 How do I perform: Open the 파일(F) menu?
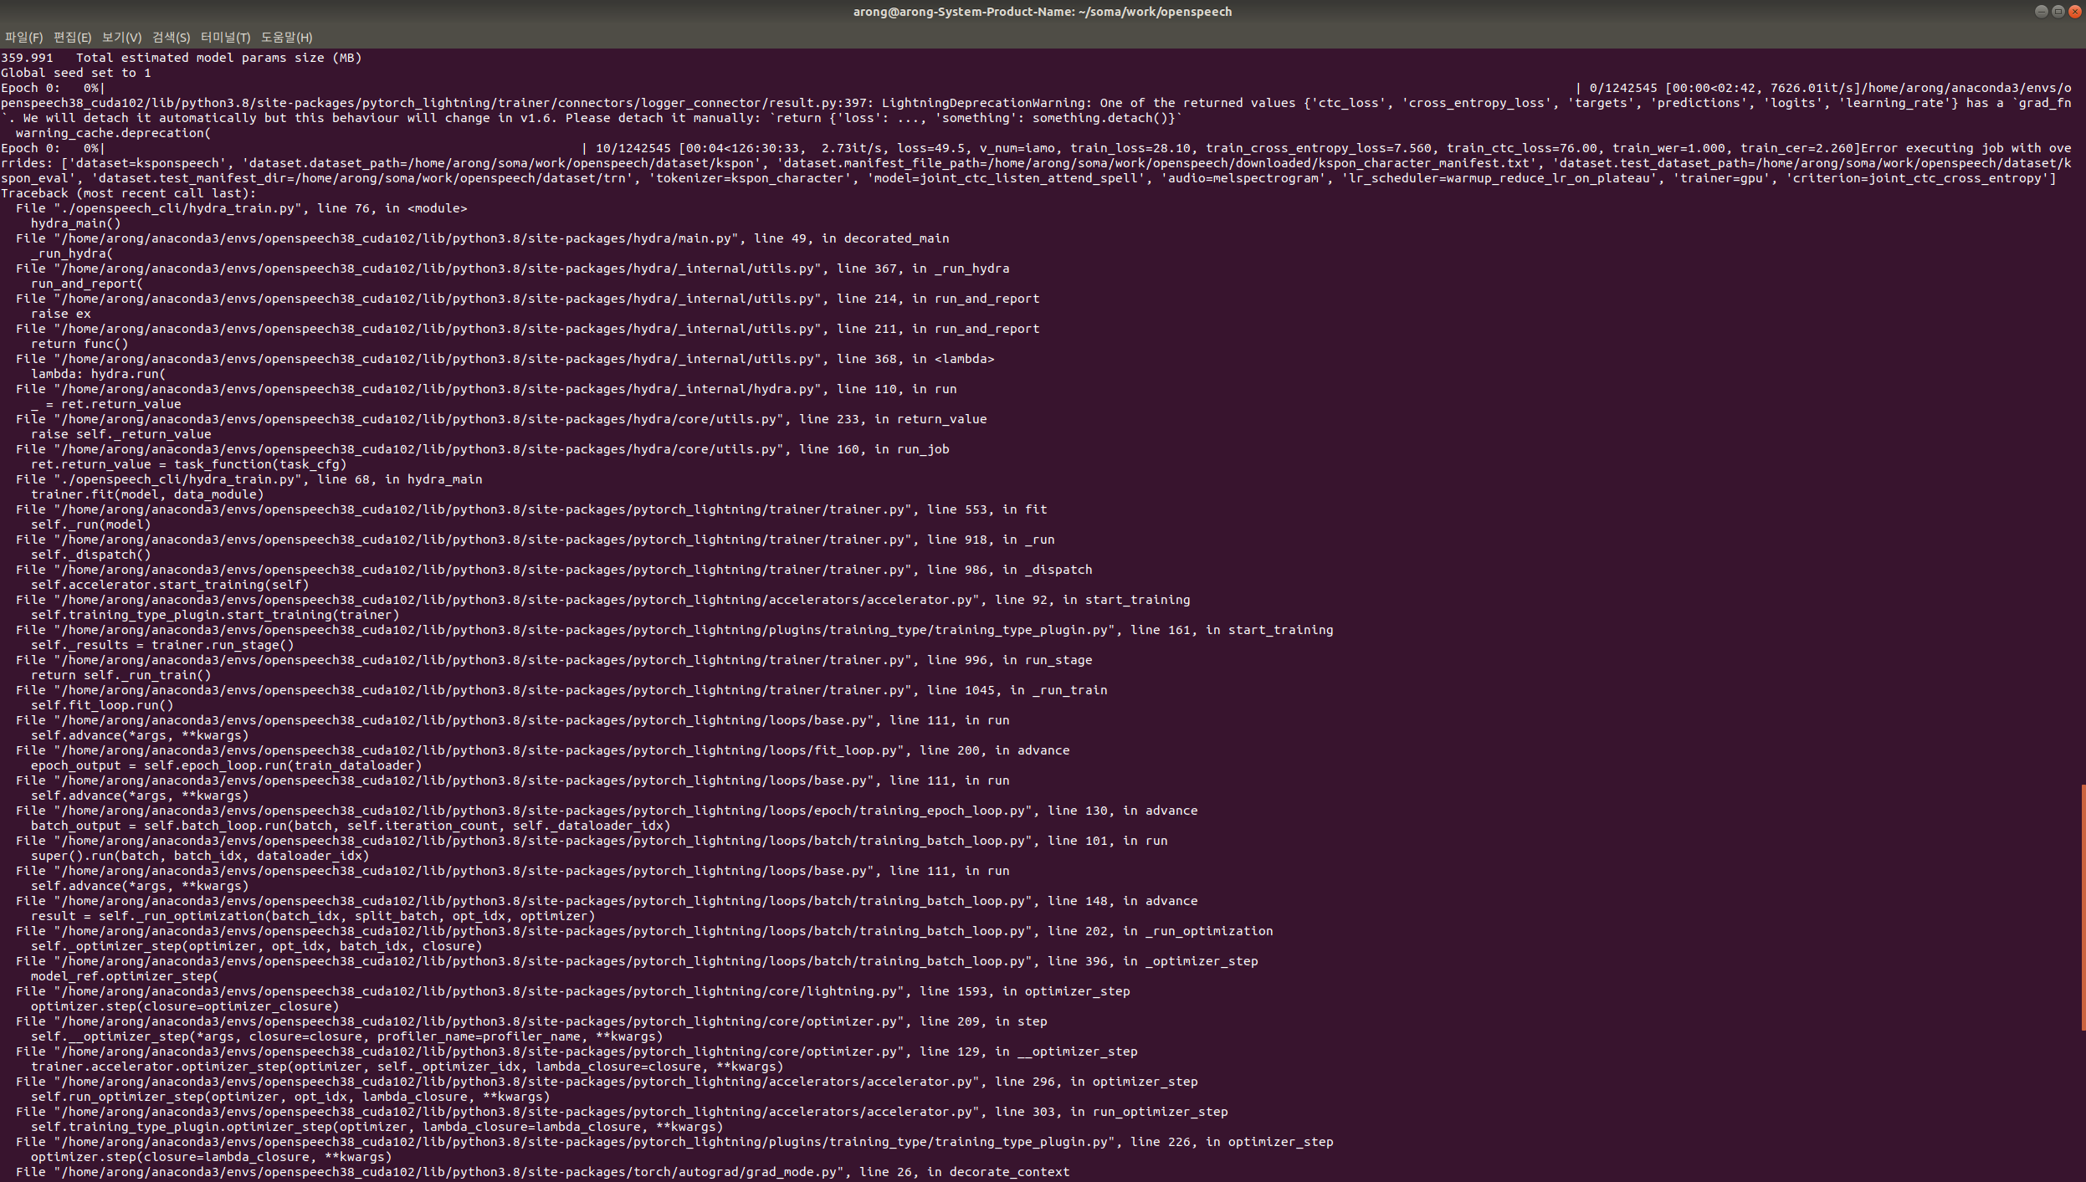click(x=23, y=37)
